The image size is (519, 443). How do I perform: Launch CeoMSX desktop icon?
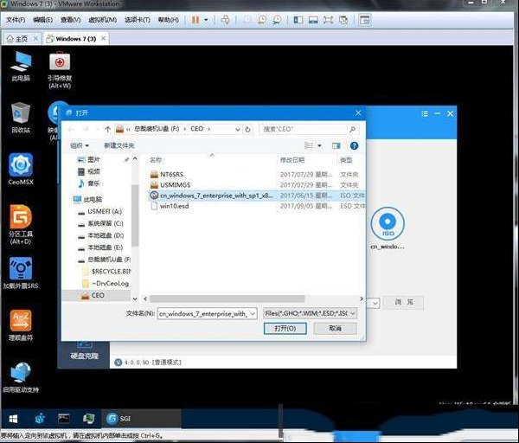click(x=21, y=169)
